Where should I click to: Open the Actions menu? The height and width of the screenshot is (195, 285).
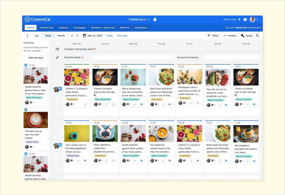coord(230,36)
